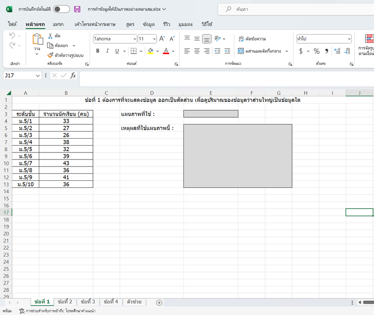374x315 pixels.
Task: Add new sheet with plus button
Action: click(x=159, y=302)
